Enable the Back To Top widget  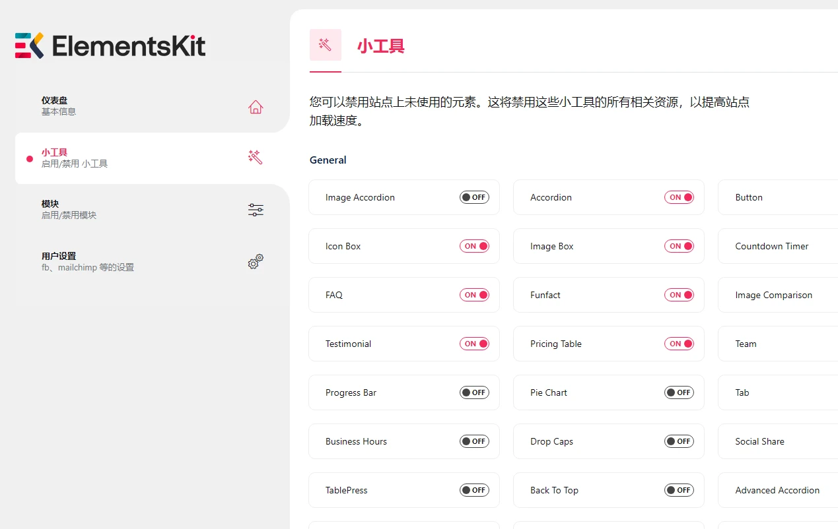pyautogui.click(x=679, y=490)
